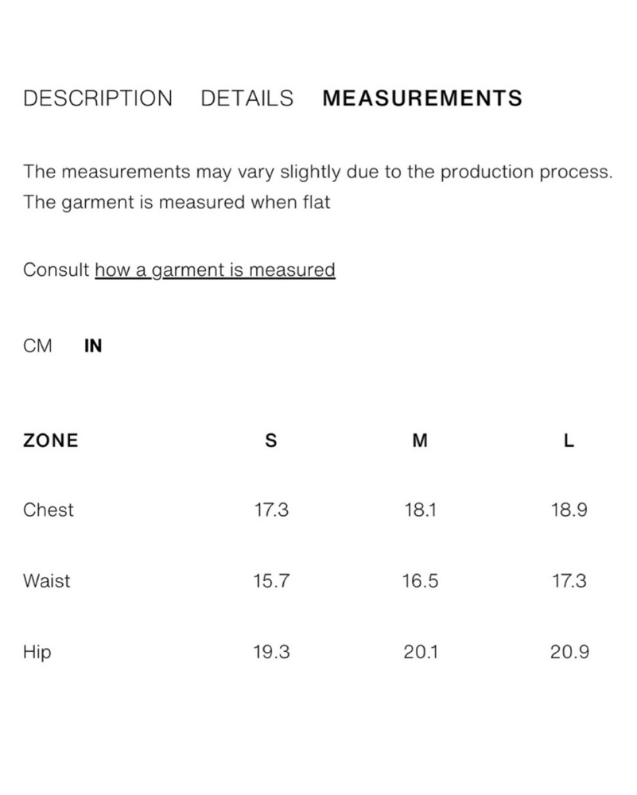637x795 pixels.
Task: Click the L size column header
Action: (x=569, y=440)
